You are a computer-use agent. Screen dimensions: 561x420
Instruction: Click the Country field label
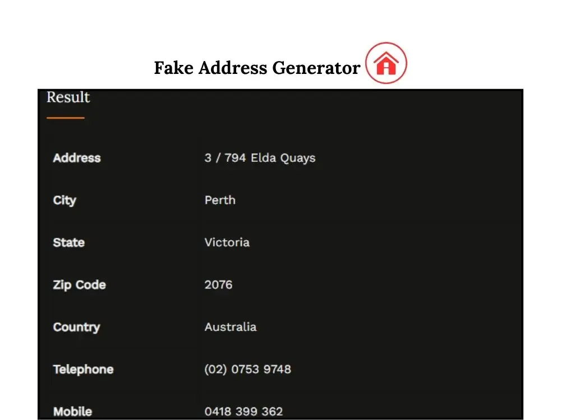(x=76, y=327)
